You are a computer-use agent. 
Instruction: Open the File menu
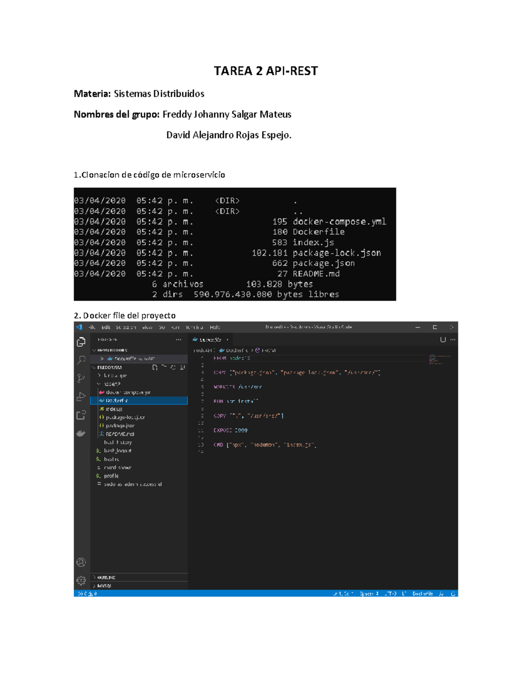[x=92, y=327]
